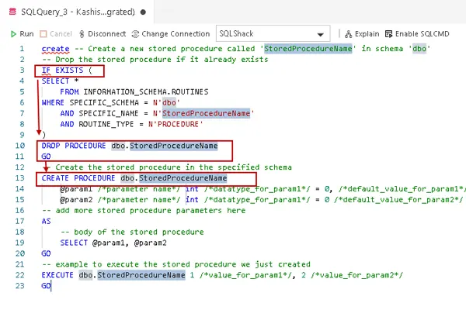Click the database icon on SQLQuery_3 tab
Image resolution: width=466 pixels, height=310 pixels.
point(12,12)
